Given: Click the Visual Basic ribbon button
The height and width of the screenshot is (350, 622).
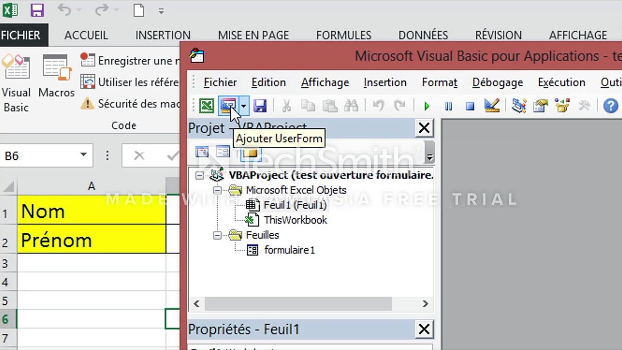Looking at the screenshot, I should pos(16,84).
